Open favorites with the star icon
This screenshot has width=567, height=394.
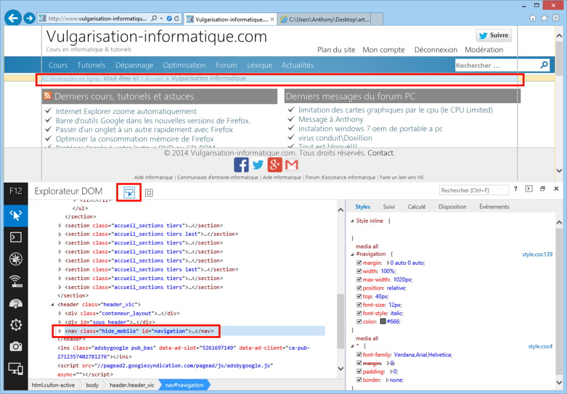click(x=544, y=18)
